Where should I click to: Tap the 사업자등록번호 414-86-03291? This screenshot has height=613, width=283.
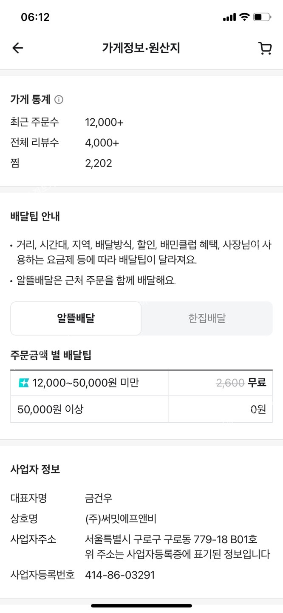120,575
